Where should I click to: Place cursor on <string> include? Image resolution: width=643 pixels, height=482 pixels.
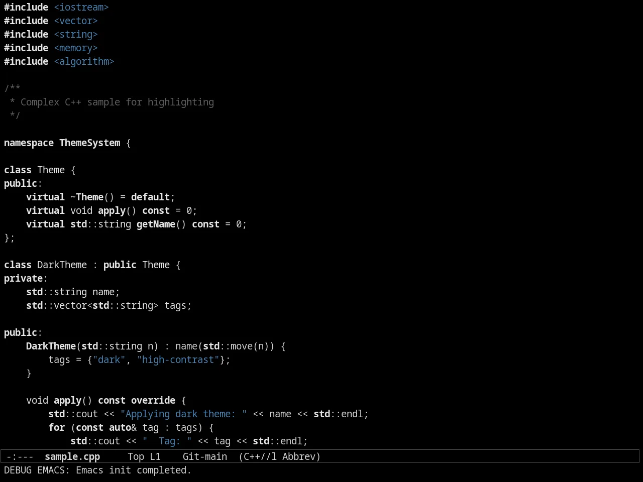76,34
